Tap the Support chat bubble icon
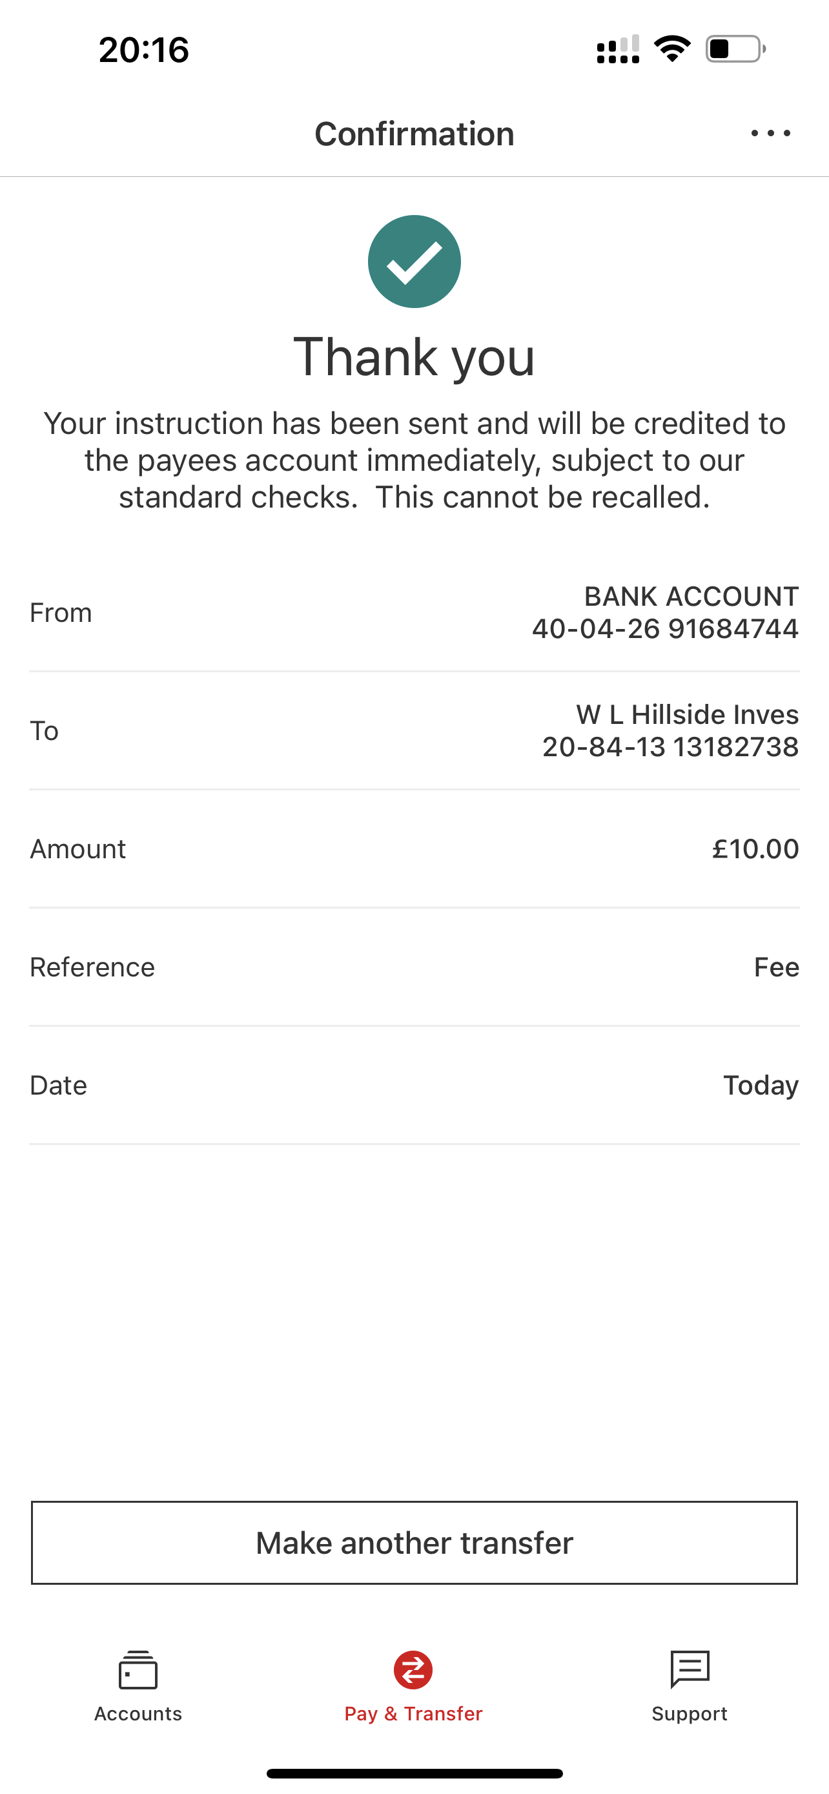 pyautogui.click(x=689, y=1669)
